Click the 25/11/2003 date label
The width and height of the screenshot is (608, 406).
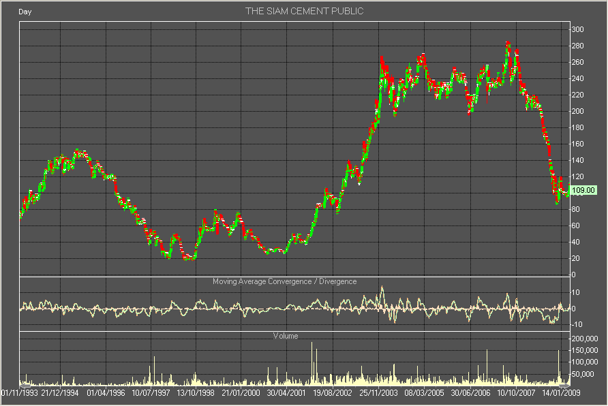point(378,393)
